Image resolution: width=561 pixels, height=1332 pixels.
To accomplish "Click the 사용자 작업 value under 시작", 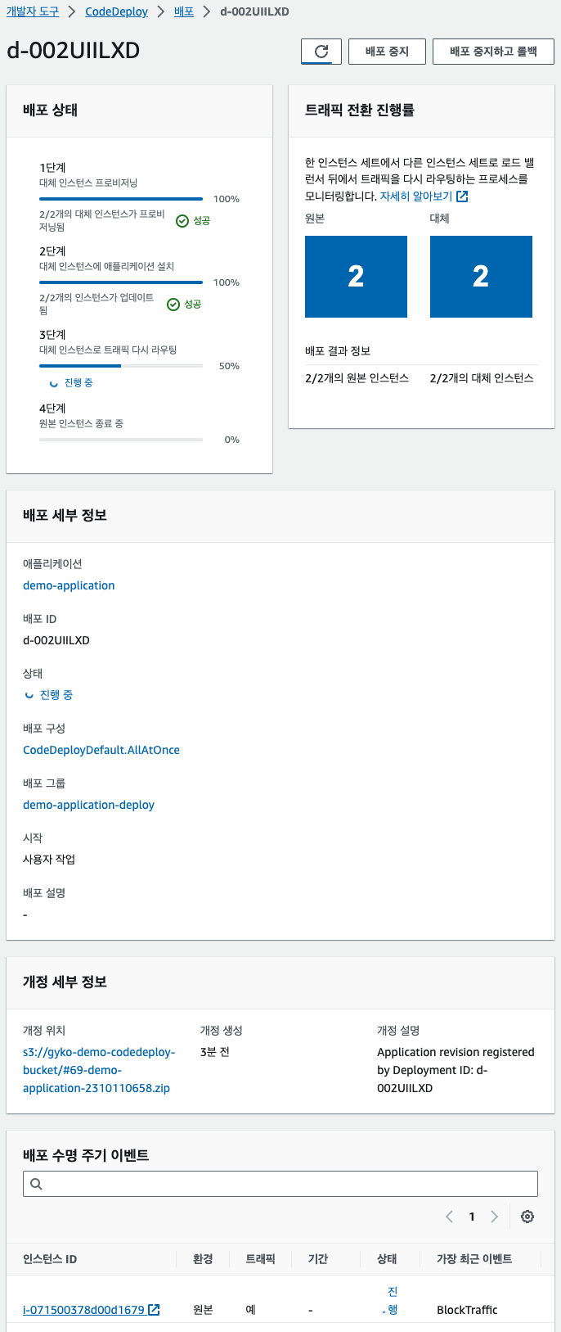I will pyautogui.click(x=49, y=860).
